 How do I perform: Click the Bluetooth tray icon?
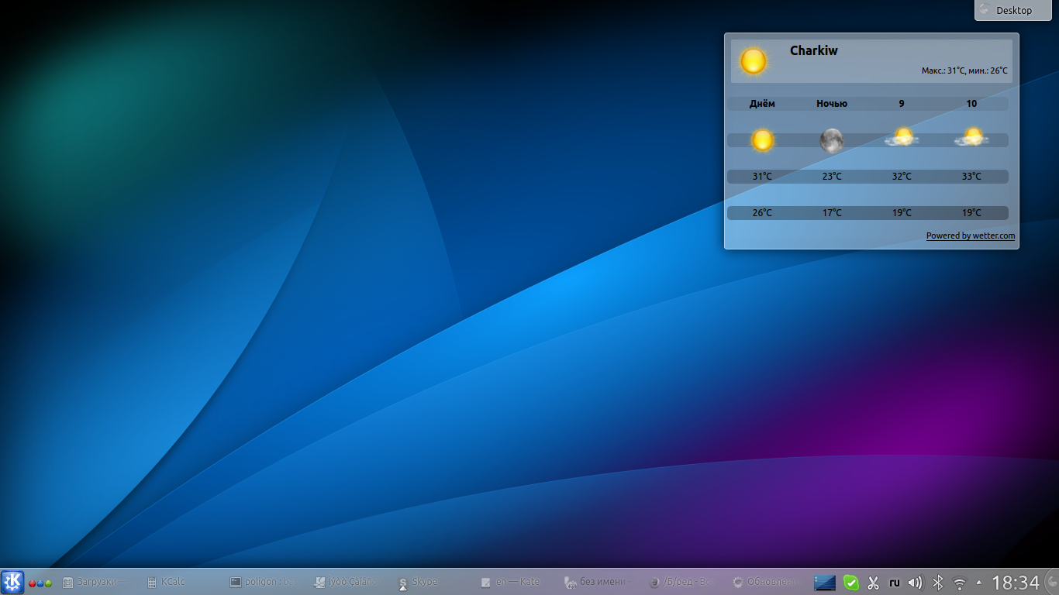(937, 583)
